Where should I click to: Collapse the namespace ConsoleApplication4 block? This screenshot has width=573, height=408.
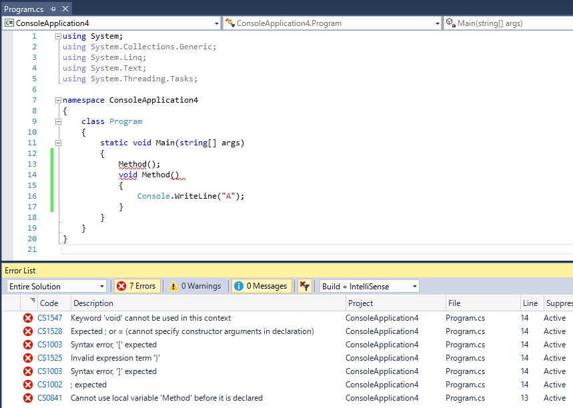click(59, 100)
